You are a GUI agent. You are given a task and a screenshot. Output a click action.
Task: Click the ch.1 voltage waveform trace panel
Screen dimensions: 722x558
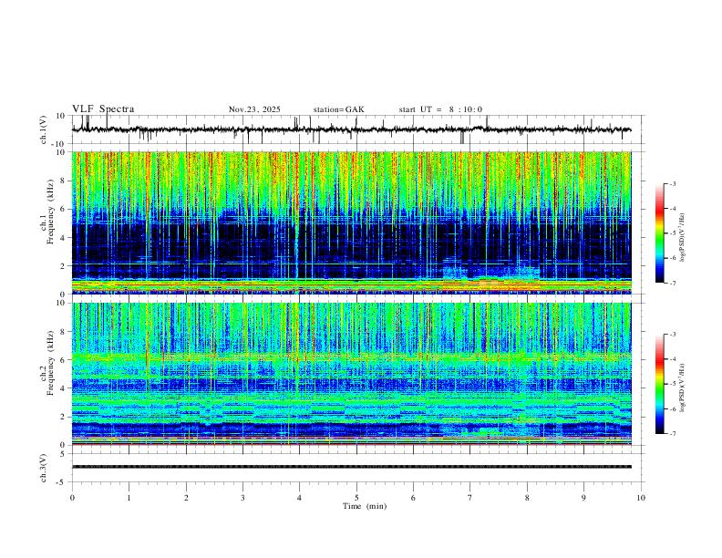click(x=357, y=129)
